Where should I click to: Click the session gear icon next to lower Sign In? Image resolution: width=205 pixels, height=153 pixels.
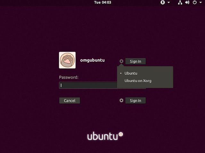[x=121, y=100]
